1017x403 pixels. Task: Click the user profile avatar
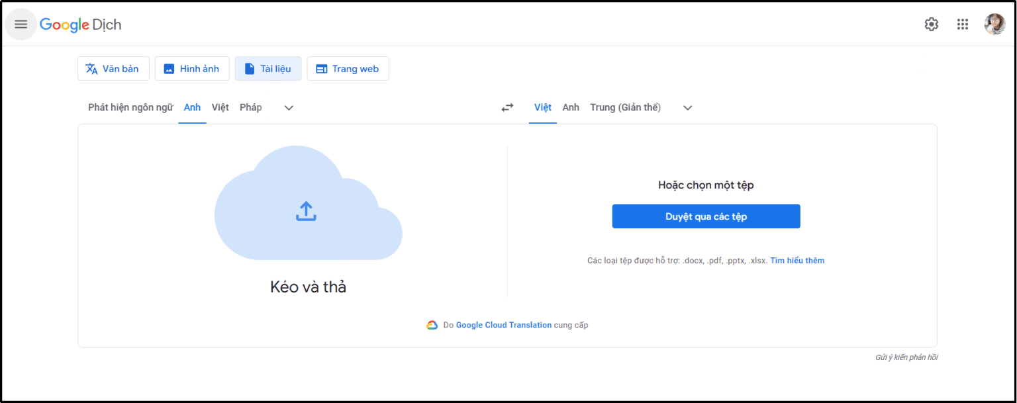[994, 24]
